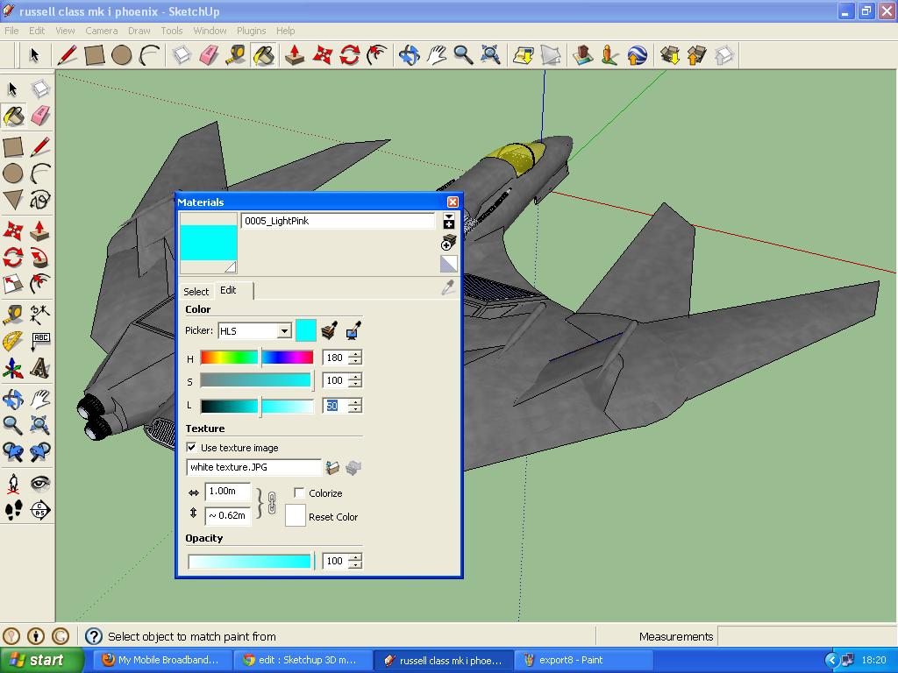Toggle texture aspect ratio lock chain
Image resolution: width=898 pixels, height=673 pixels.
tap(272, 503)
